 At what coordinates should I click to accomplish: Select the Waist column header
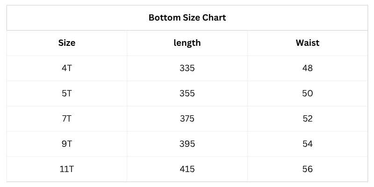(x=307, y=43)
